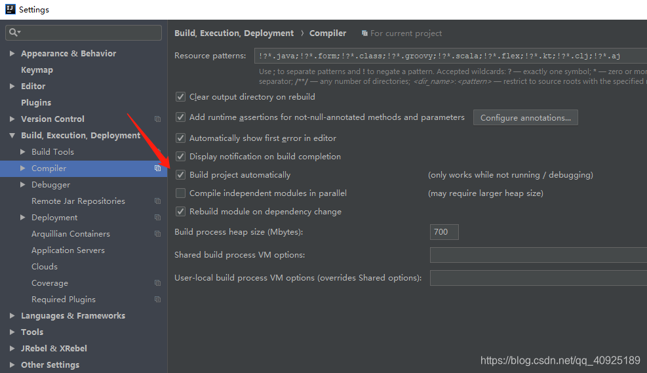The width and height of the screenshot is (647, 373).
Task: Collapse Build, Execution, Deployment node
Action: pos(12,135)
